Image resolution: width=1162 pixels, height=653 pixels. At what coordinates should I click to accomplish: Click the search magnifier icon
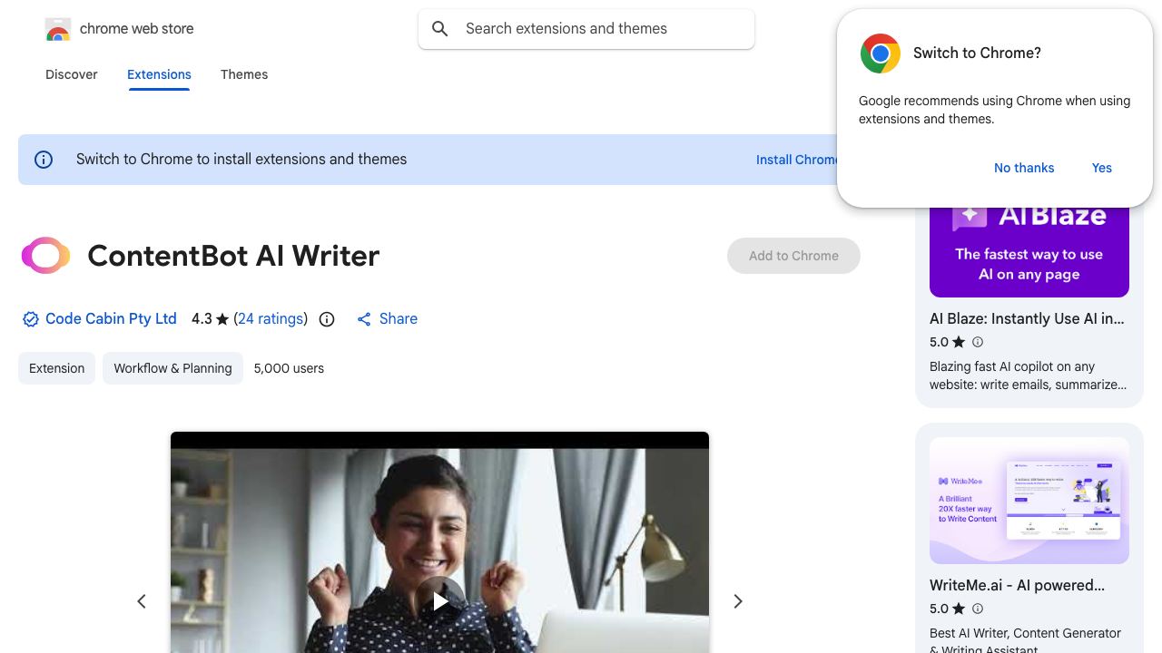(x=440, y=29)
